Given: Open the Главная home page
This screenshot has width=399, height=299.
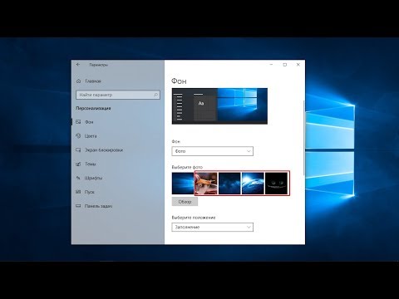Looking at the screenshot, I should 93,81.
